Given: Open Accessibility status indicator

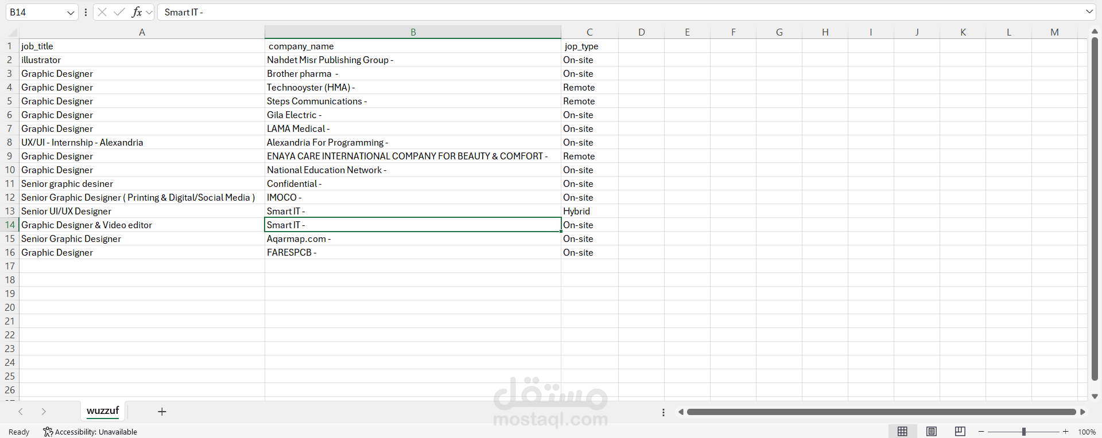Looking at the screenshot, I should (x=90, y=432).
